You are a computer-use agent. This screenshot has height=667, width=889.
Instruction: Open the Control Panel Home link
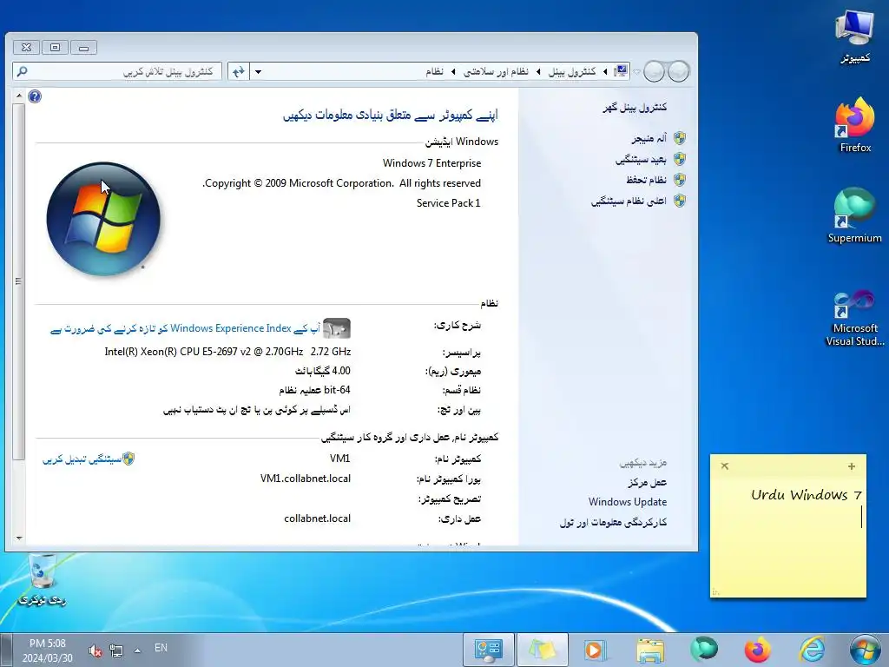pyautogui.click(x=635, y=107)
